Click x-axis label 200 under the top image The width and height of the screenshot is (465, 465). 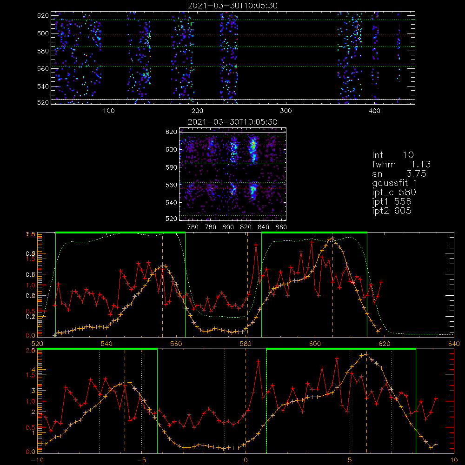pyautogui.click(x=197, y=111)
